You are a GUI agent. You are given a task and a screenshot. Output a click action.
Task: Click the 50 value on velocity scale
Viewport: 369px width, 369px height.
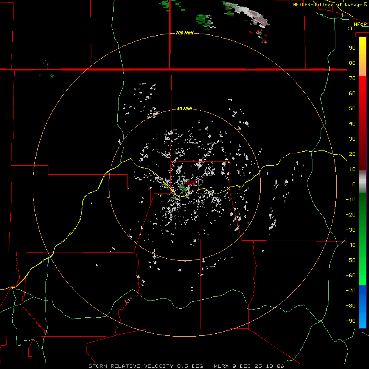click(352, 109)
